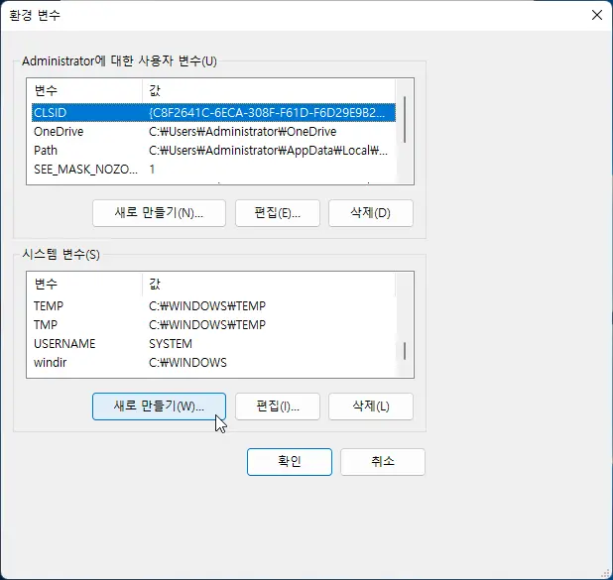The width and height of the screenshot is (613, 580).
Task: Click the C:\WINDOWS value of windir
Action: [187, 362]
